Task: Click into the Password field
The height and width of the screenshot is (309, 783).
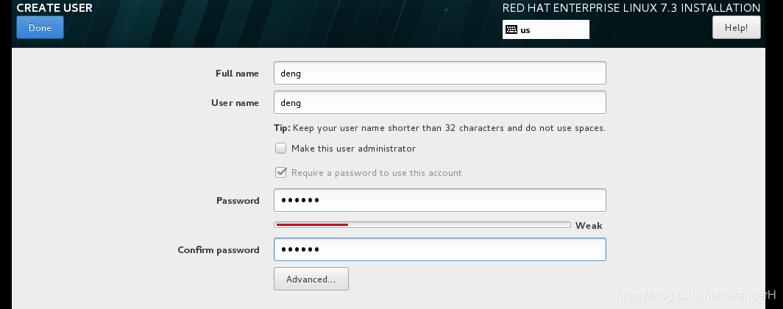Action: pyautogui.click(x=439, y=200)
